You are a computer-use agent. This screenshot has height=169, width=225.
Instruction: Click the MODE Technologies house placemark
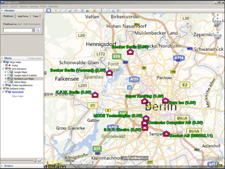click(146, 118)
